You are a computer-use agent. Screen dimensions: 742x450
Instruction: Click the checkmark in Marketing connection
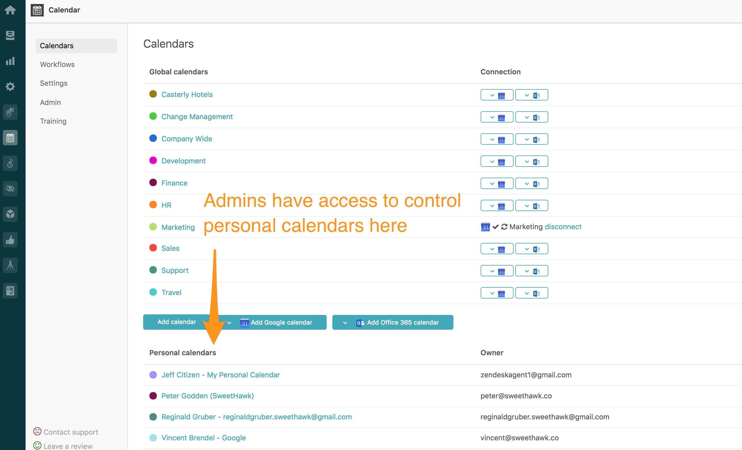(496, 227)
